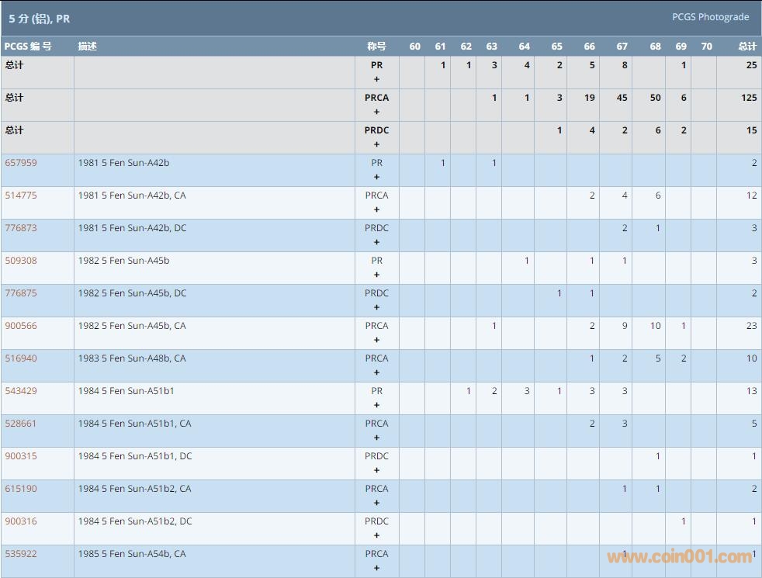Screen dimensions: 762x578
Task: Expand plus for 1983 5 Fen Sun-A48b, CA
Action: coord(377,372)
